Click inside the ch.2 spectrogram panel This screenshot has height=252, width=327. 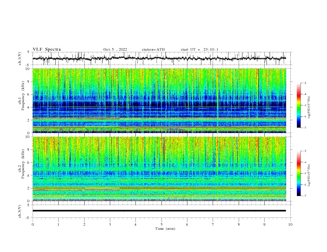coord(159,169)
